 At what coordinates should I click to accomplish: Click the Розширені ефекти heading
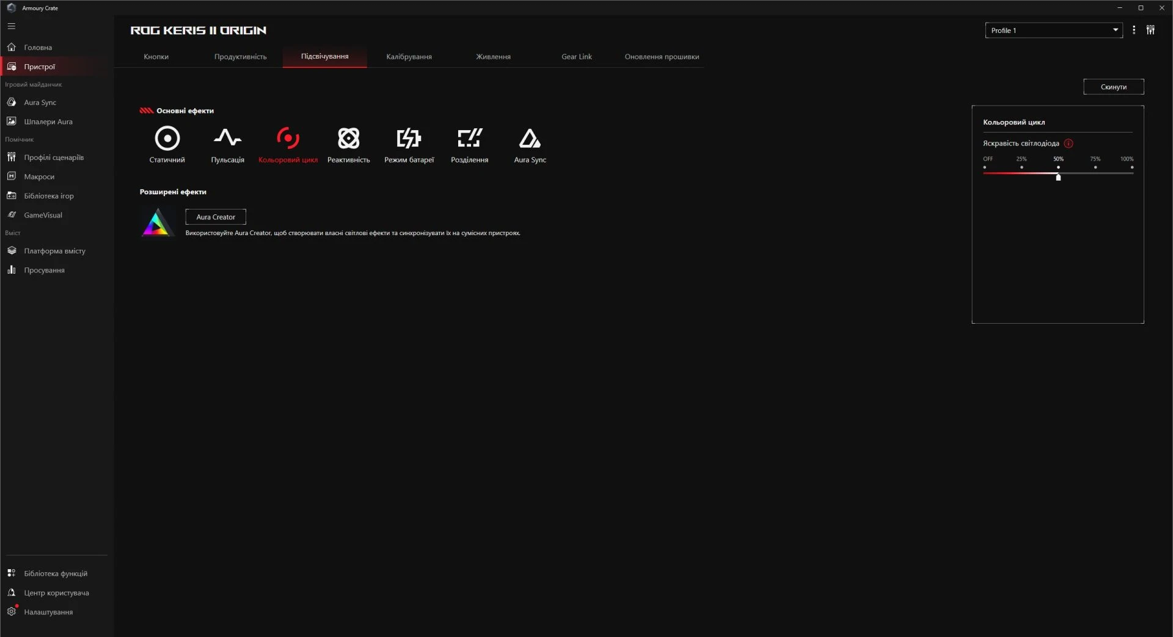[x=173, y=192]
